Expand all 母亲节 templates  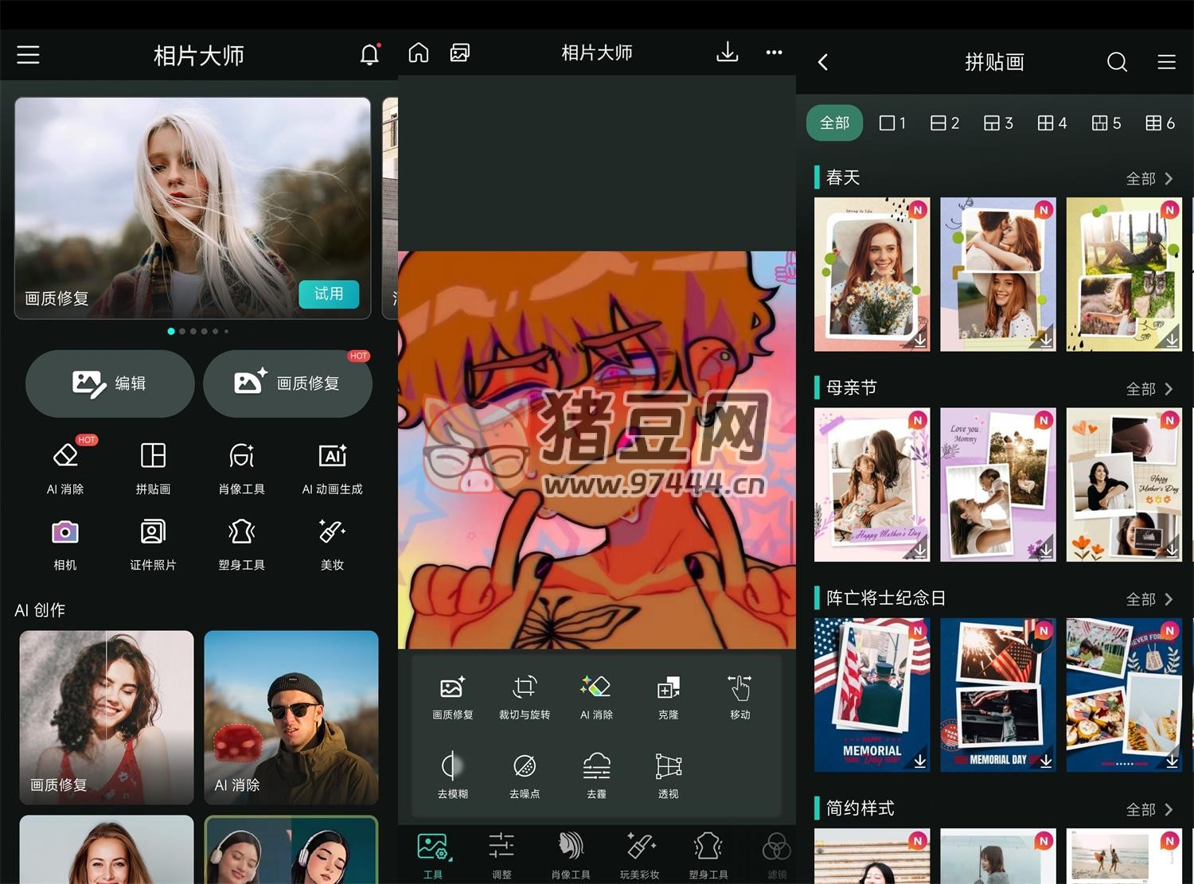[1149, 388]
